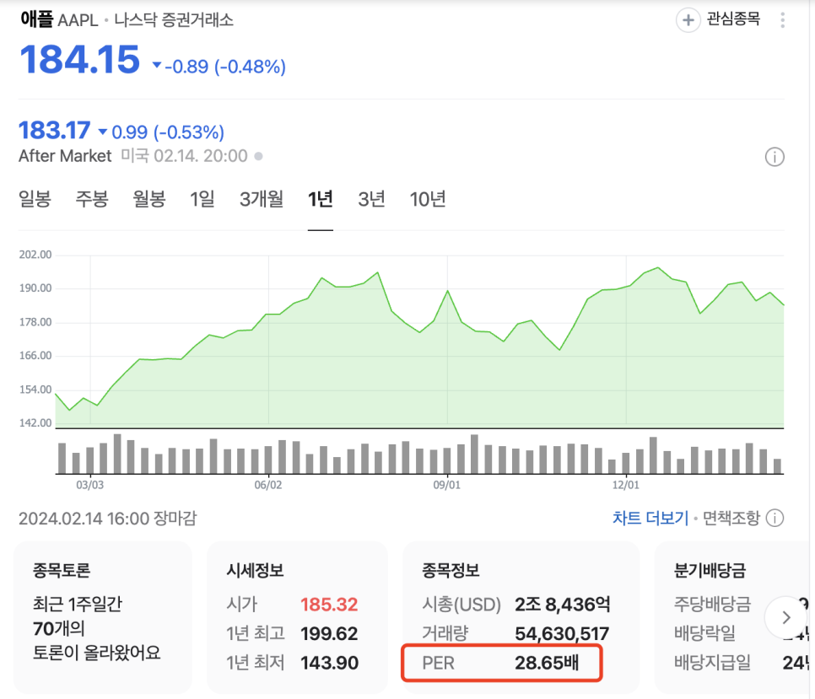Switch to the 주봉 chart tab
Viewport: 815px width, 699px height.
[x=92, y=199]
